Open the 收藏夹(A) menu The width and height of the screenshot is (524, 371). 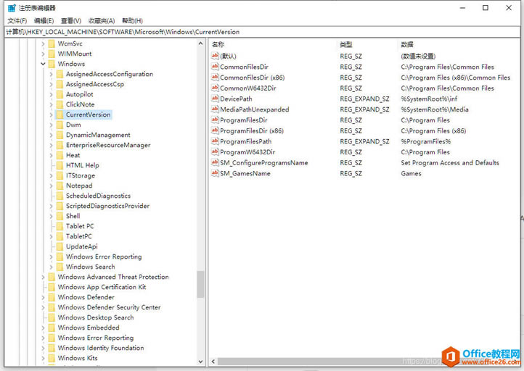click(x=102, y=21)
